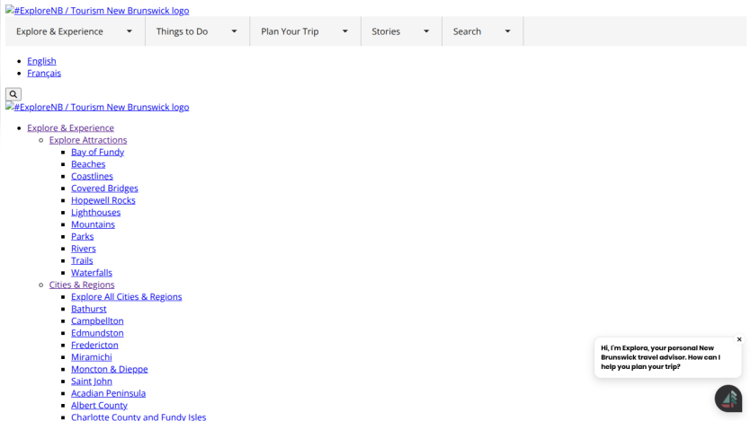751x421 pixels.
Task: Close the Explora chat greeting bubble
Action: click(739, 339)
